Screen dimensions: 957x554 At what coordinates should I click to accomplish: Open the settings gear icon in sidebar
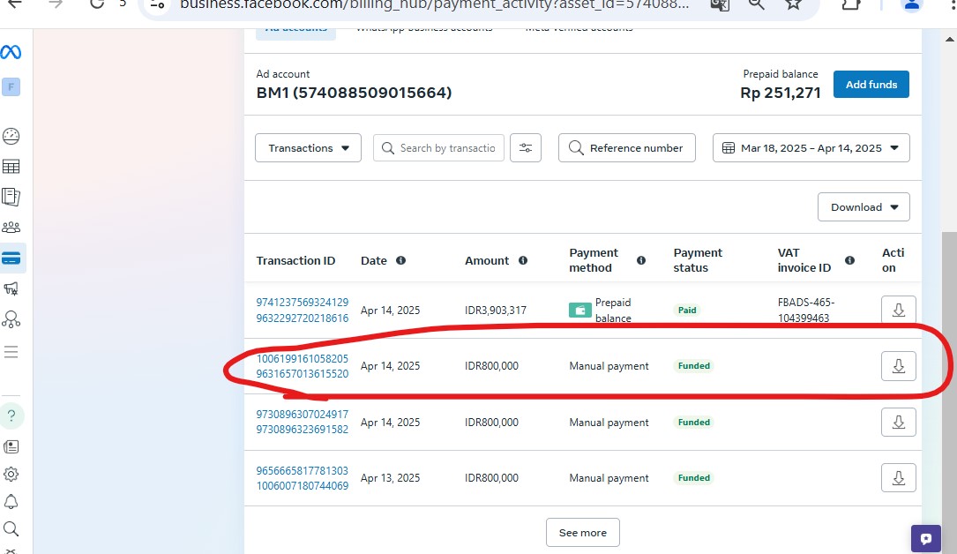click(x=11, y=474)
